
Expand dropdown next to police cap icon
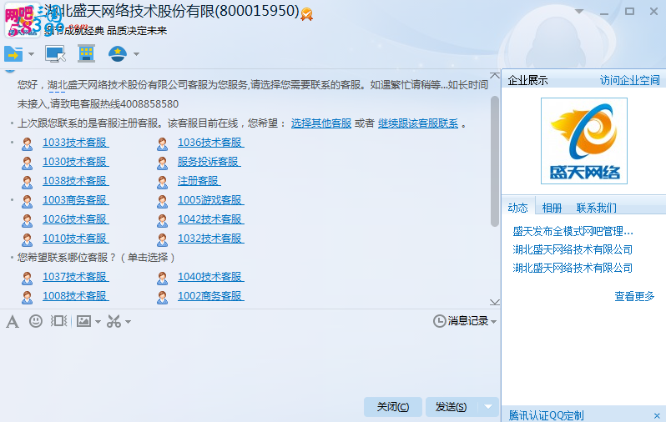pos(136,54)
